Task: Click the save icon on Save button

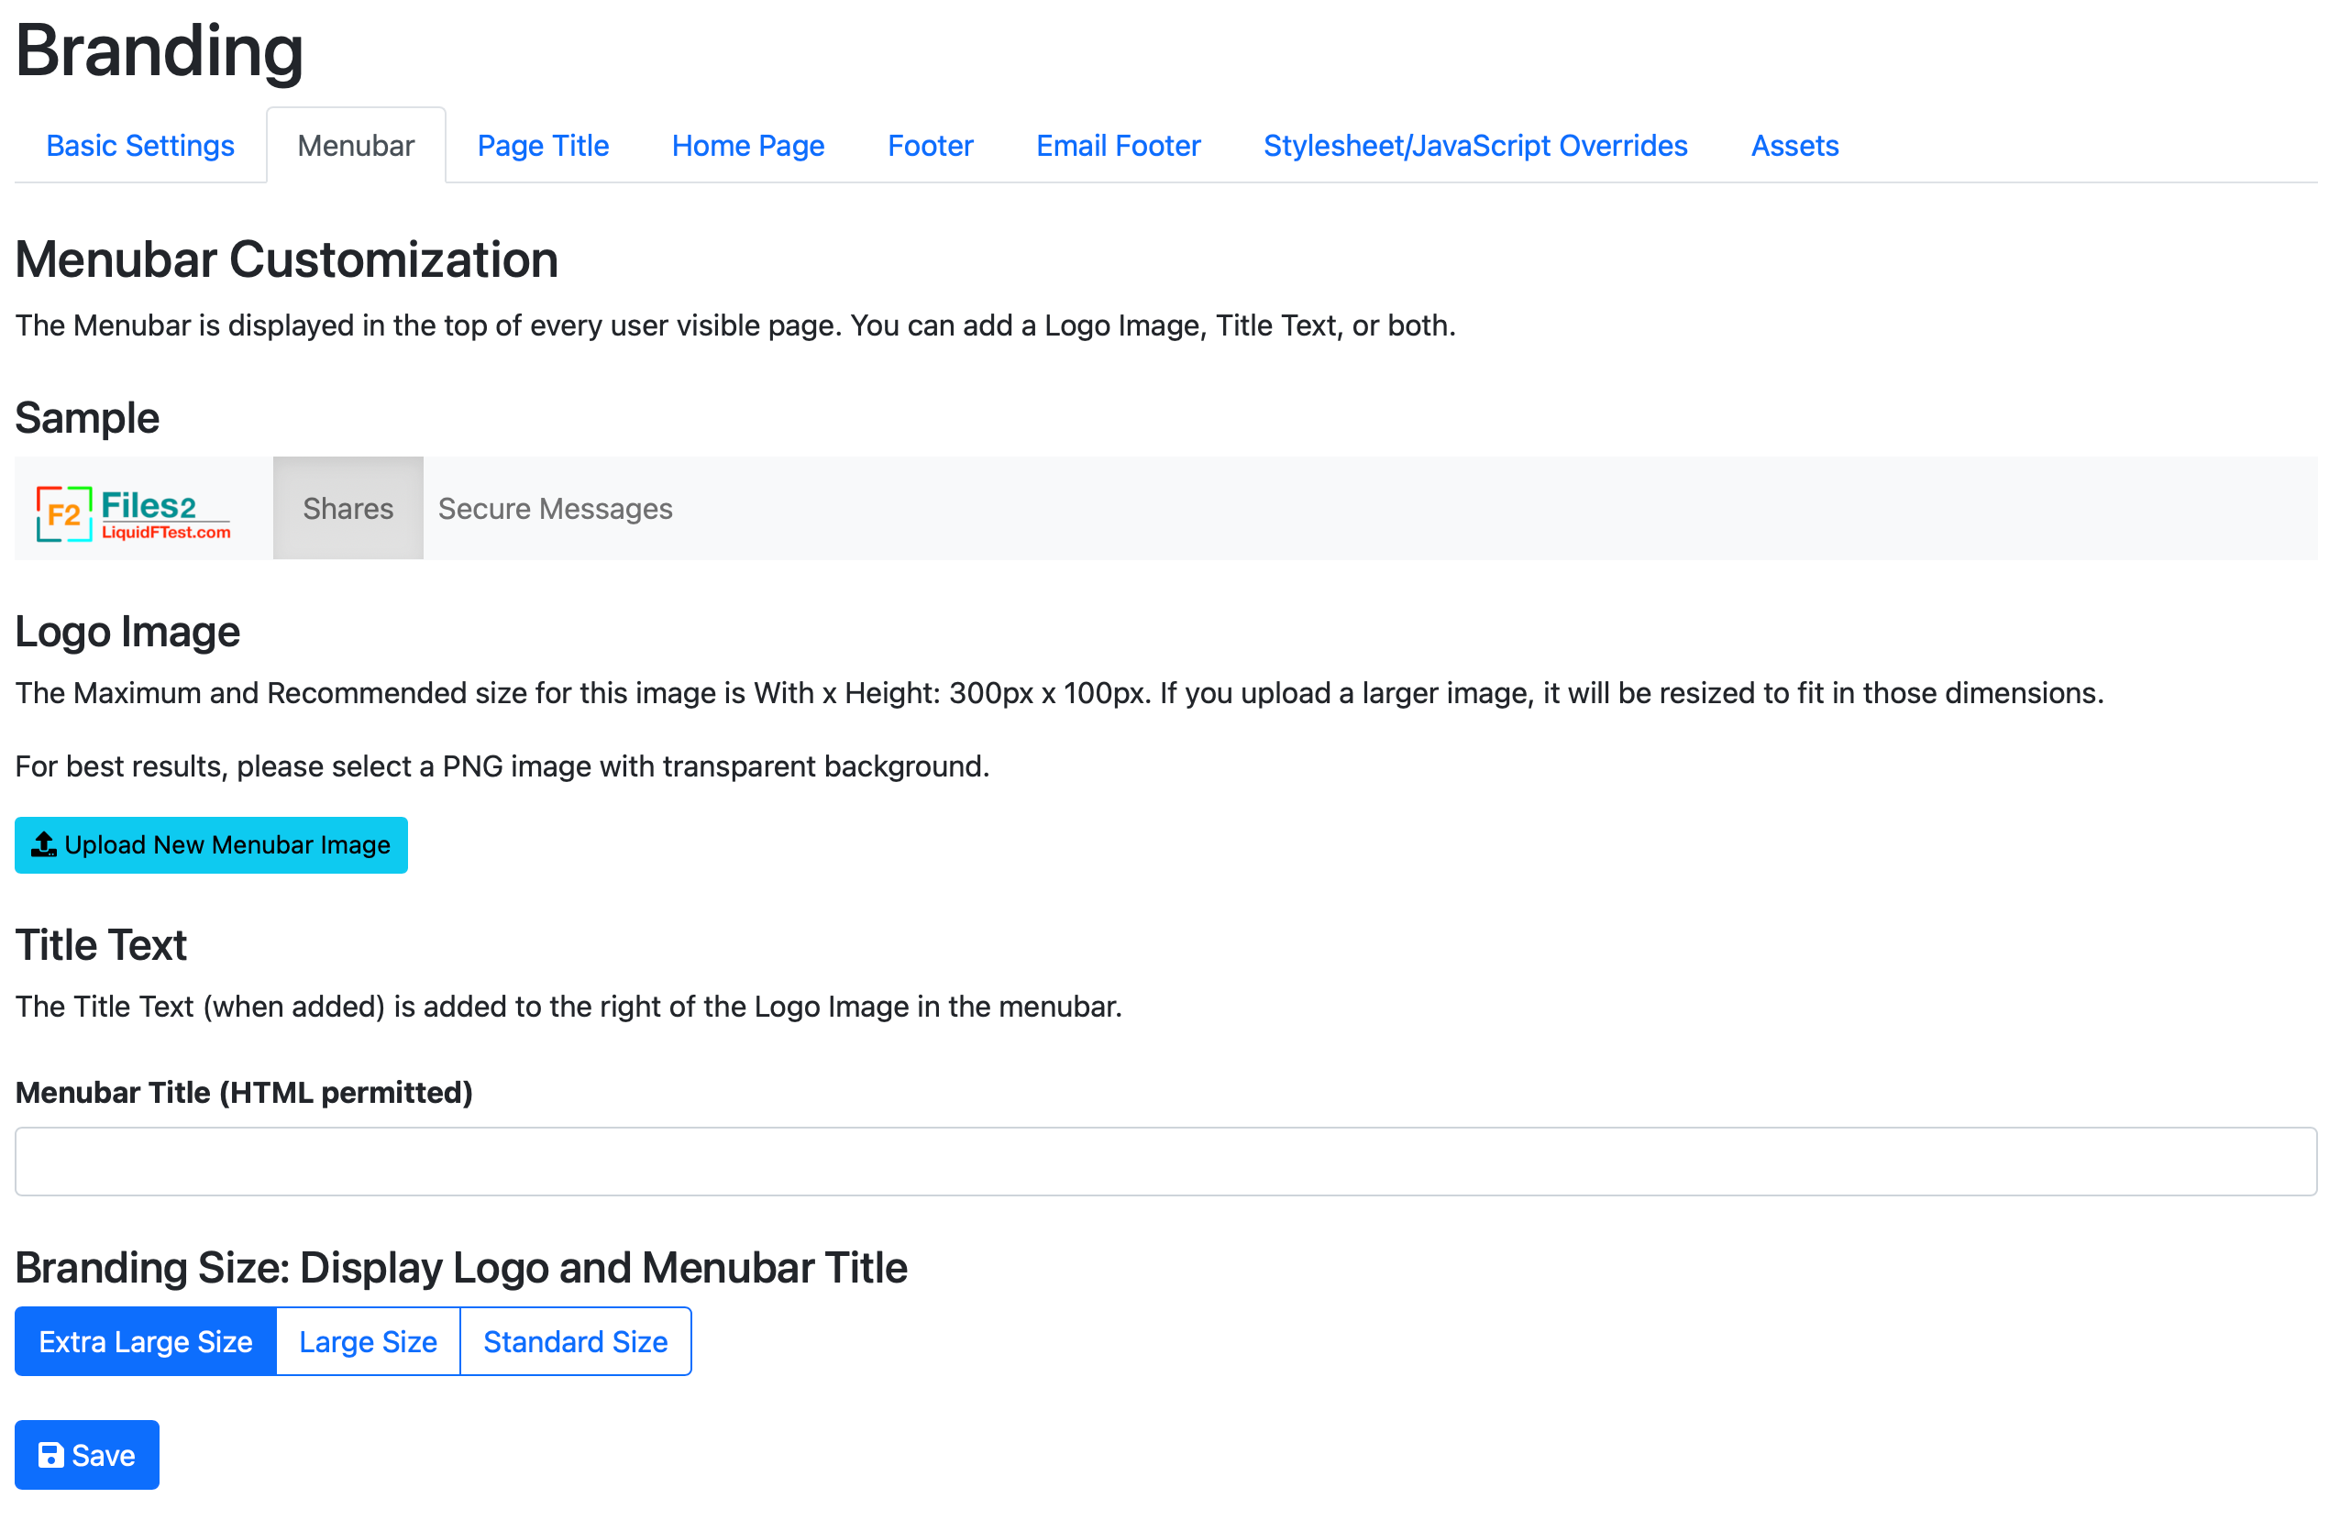Action: pyautogui.click(x=51, y=1454)
